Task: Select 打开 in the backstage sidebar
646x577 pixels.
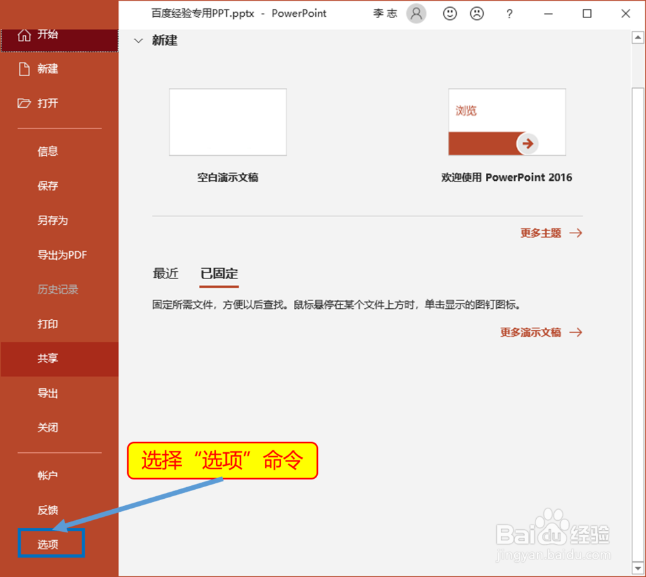Action: [x=59, y=103]
